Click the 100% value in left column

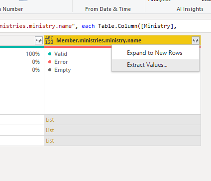33,54
